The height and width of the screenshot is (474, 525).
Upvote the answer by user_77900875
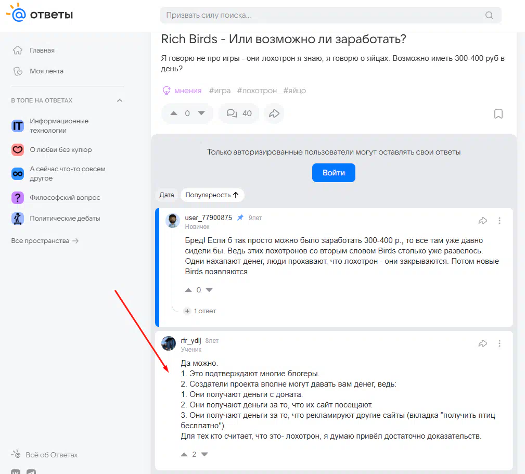(x=188, y=290)
